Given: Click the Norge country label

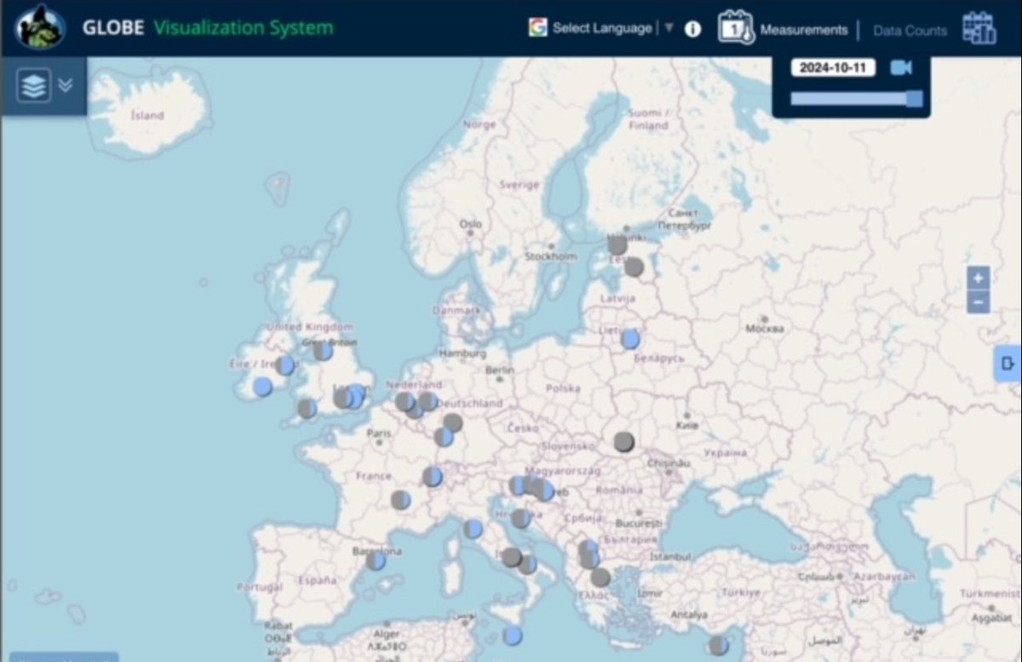Looking at the screenshot, I should click(479, 124).
